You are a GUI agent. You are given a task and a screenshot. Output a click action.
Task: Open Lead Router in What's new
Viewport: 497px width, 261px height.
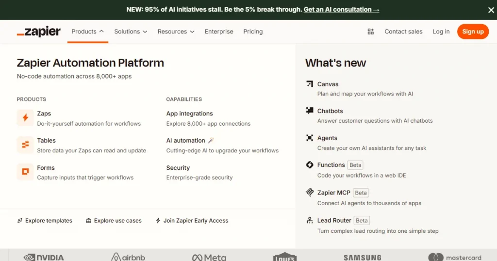coord(334,220)
